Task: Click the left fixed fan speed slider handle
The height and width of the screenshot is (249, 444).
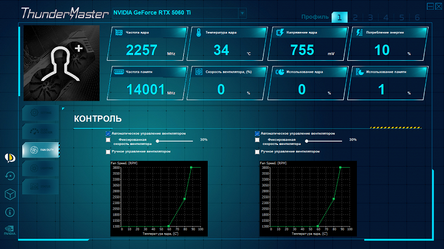Action: point(158,141)
